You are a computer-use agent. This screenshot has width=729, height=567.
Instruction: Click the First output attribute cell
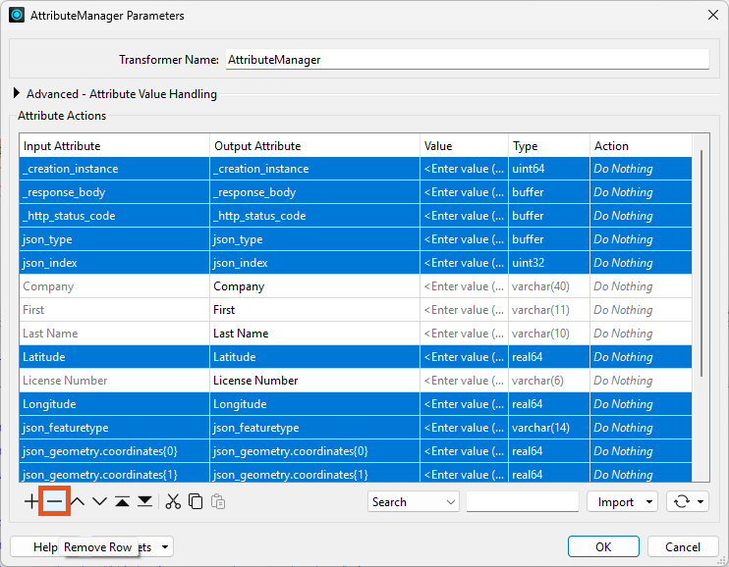(x=314, y=310)
